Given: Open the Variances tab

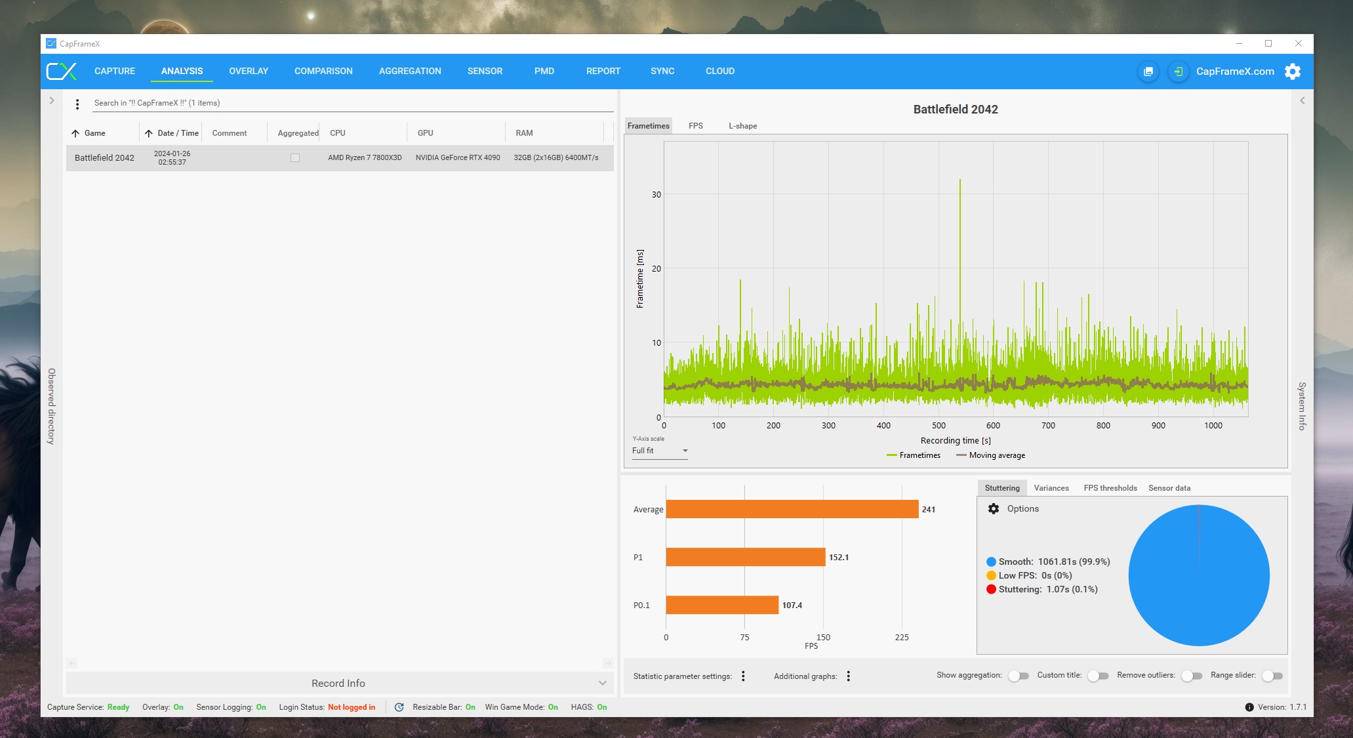Looking at the screenshot, I should click(1051, 488).
